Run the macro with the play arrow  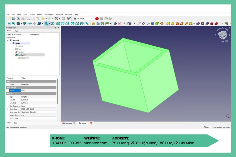click(111, 19)
